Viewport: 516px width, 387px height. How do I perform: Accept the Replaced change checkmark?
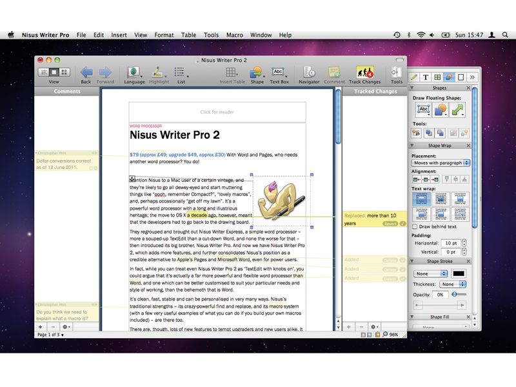point(402,223)
